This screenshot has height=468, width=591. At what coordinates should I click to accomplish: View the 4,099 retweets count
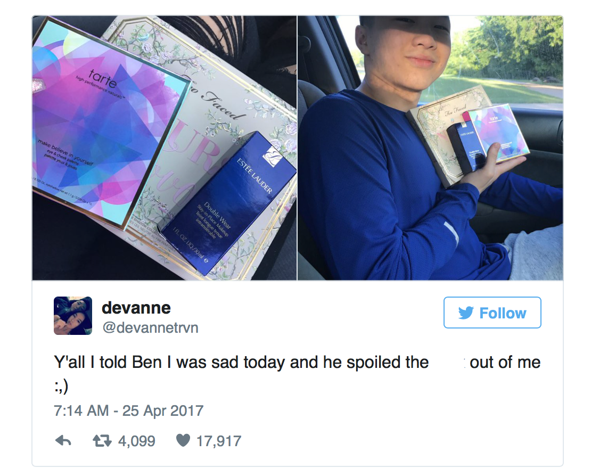(x=136, y=440)
